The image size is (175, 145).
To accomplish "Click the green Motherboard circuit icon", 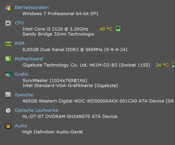I will point(8,59).
